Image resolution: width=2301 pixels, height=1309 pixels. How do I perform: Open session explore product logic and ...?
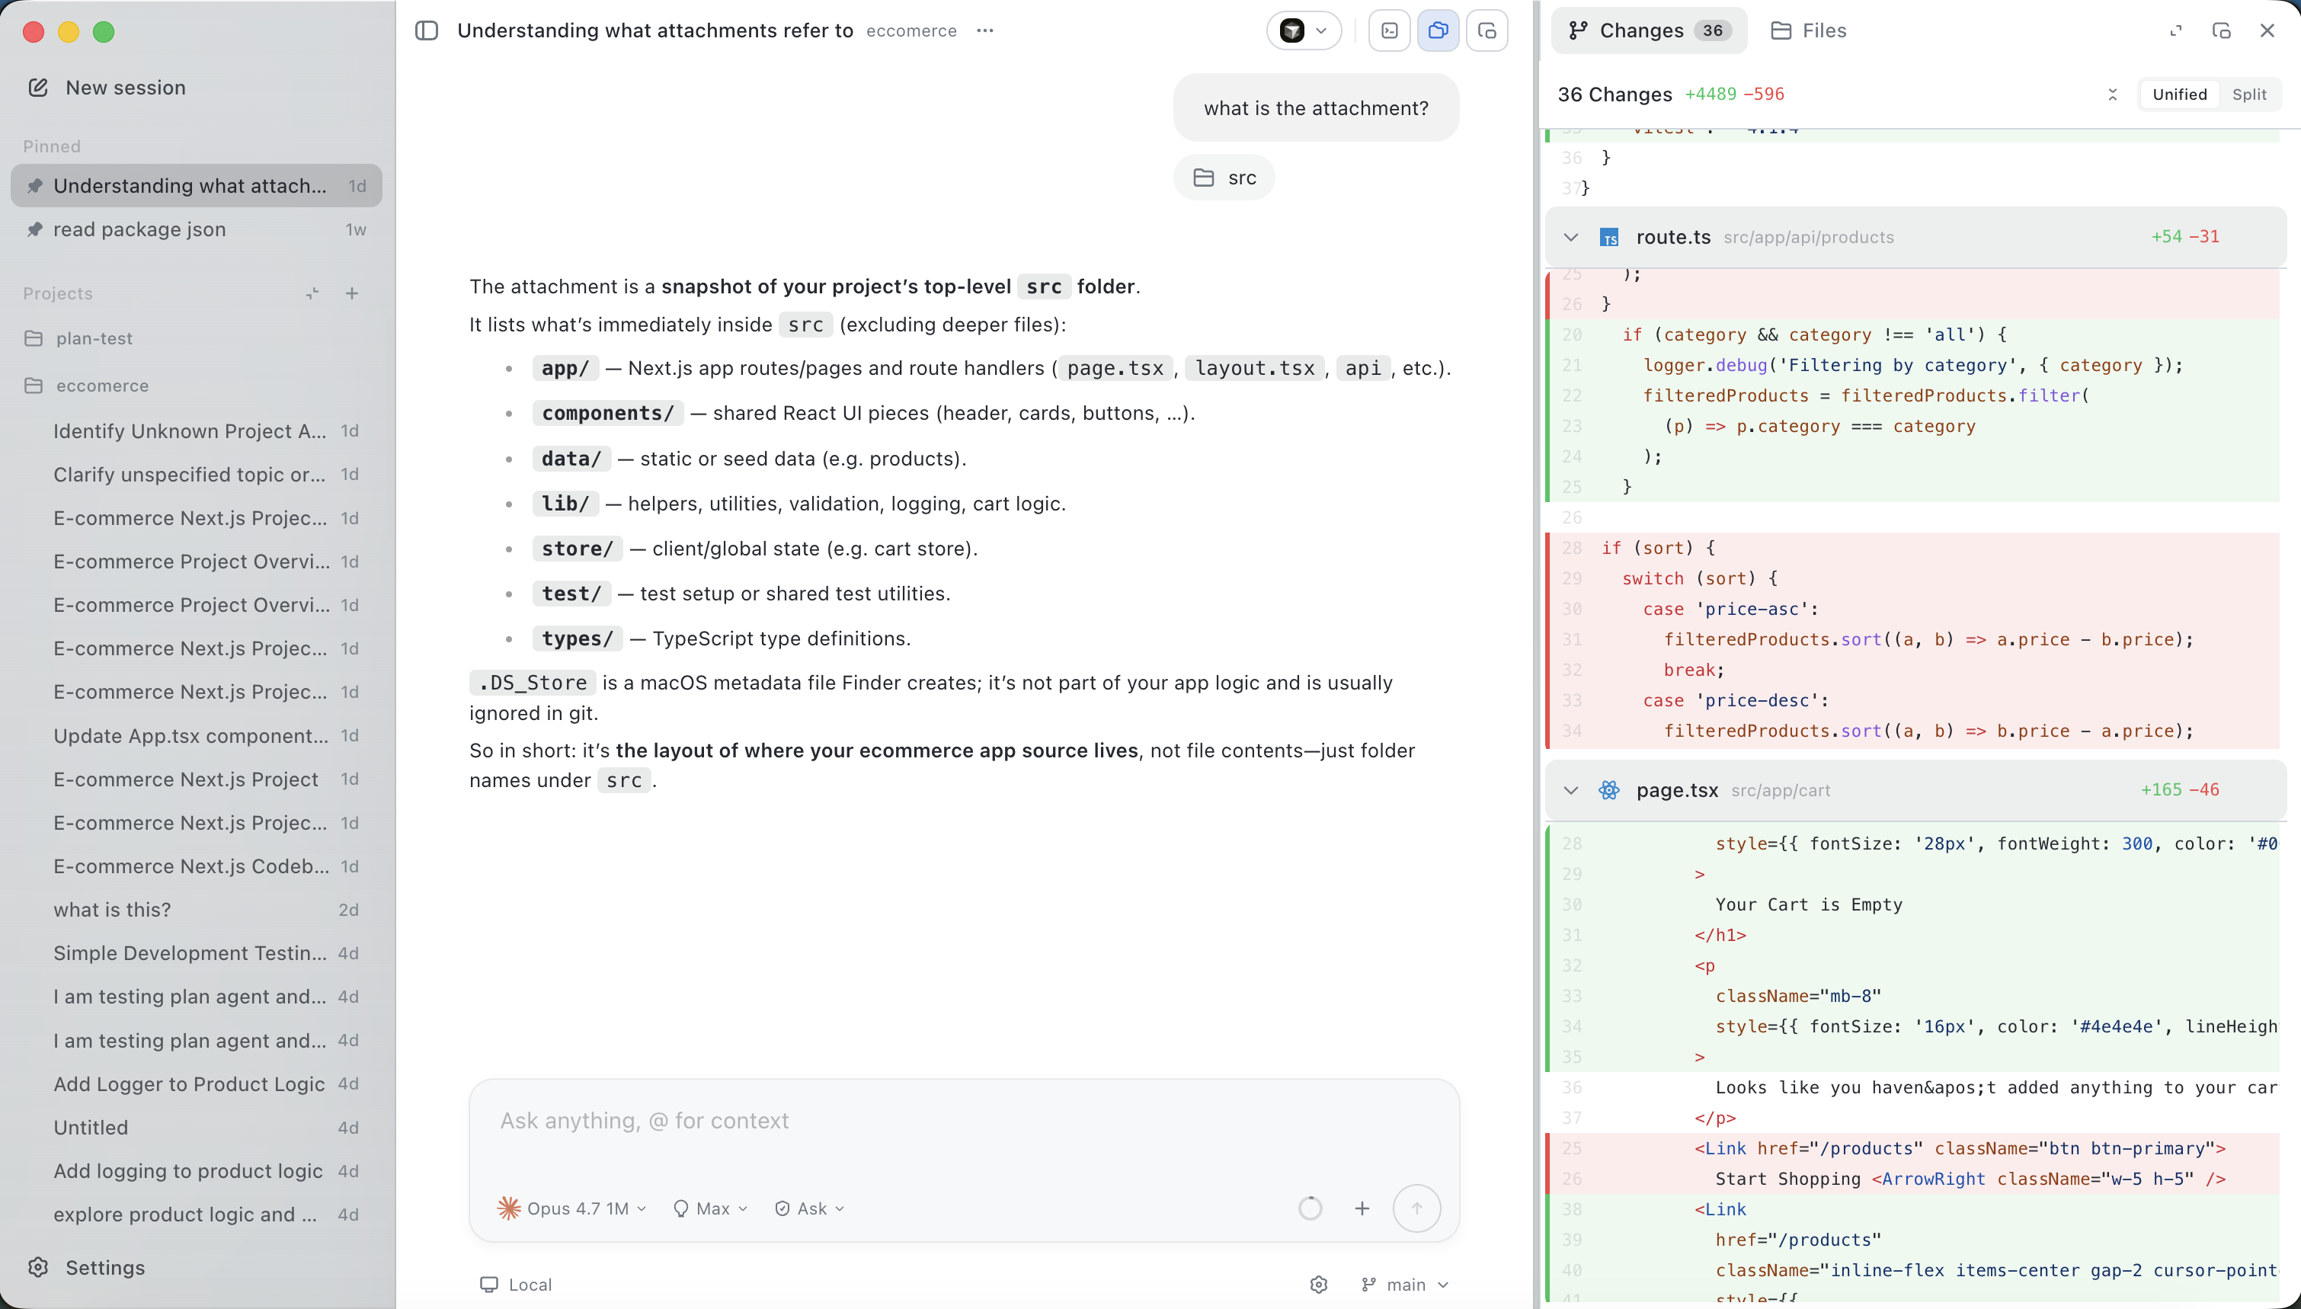pos(197,1214)
